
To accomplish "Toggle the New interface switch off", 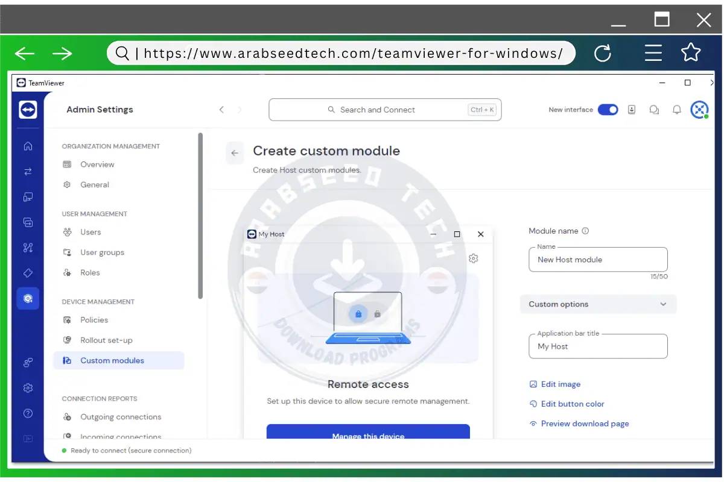I will click(x=608, y=110).
